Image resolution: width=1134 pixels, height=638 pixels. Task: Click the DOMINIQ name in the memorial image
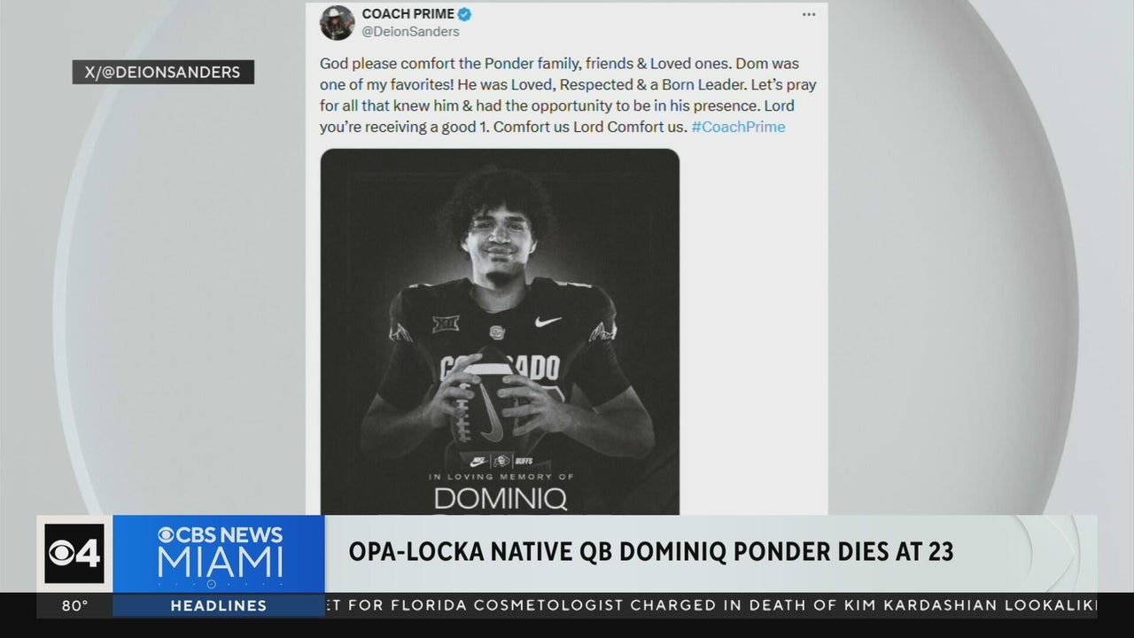[x=501, y=497]
